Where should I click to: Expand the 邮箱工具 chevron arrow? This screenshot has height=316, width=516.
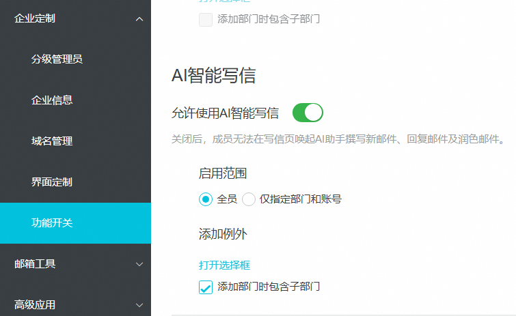[139, 264]
